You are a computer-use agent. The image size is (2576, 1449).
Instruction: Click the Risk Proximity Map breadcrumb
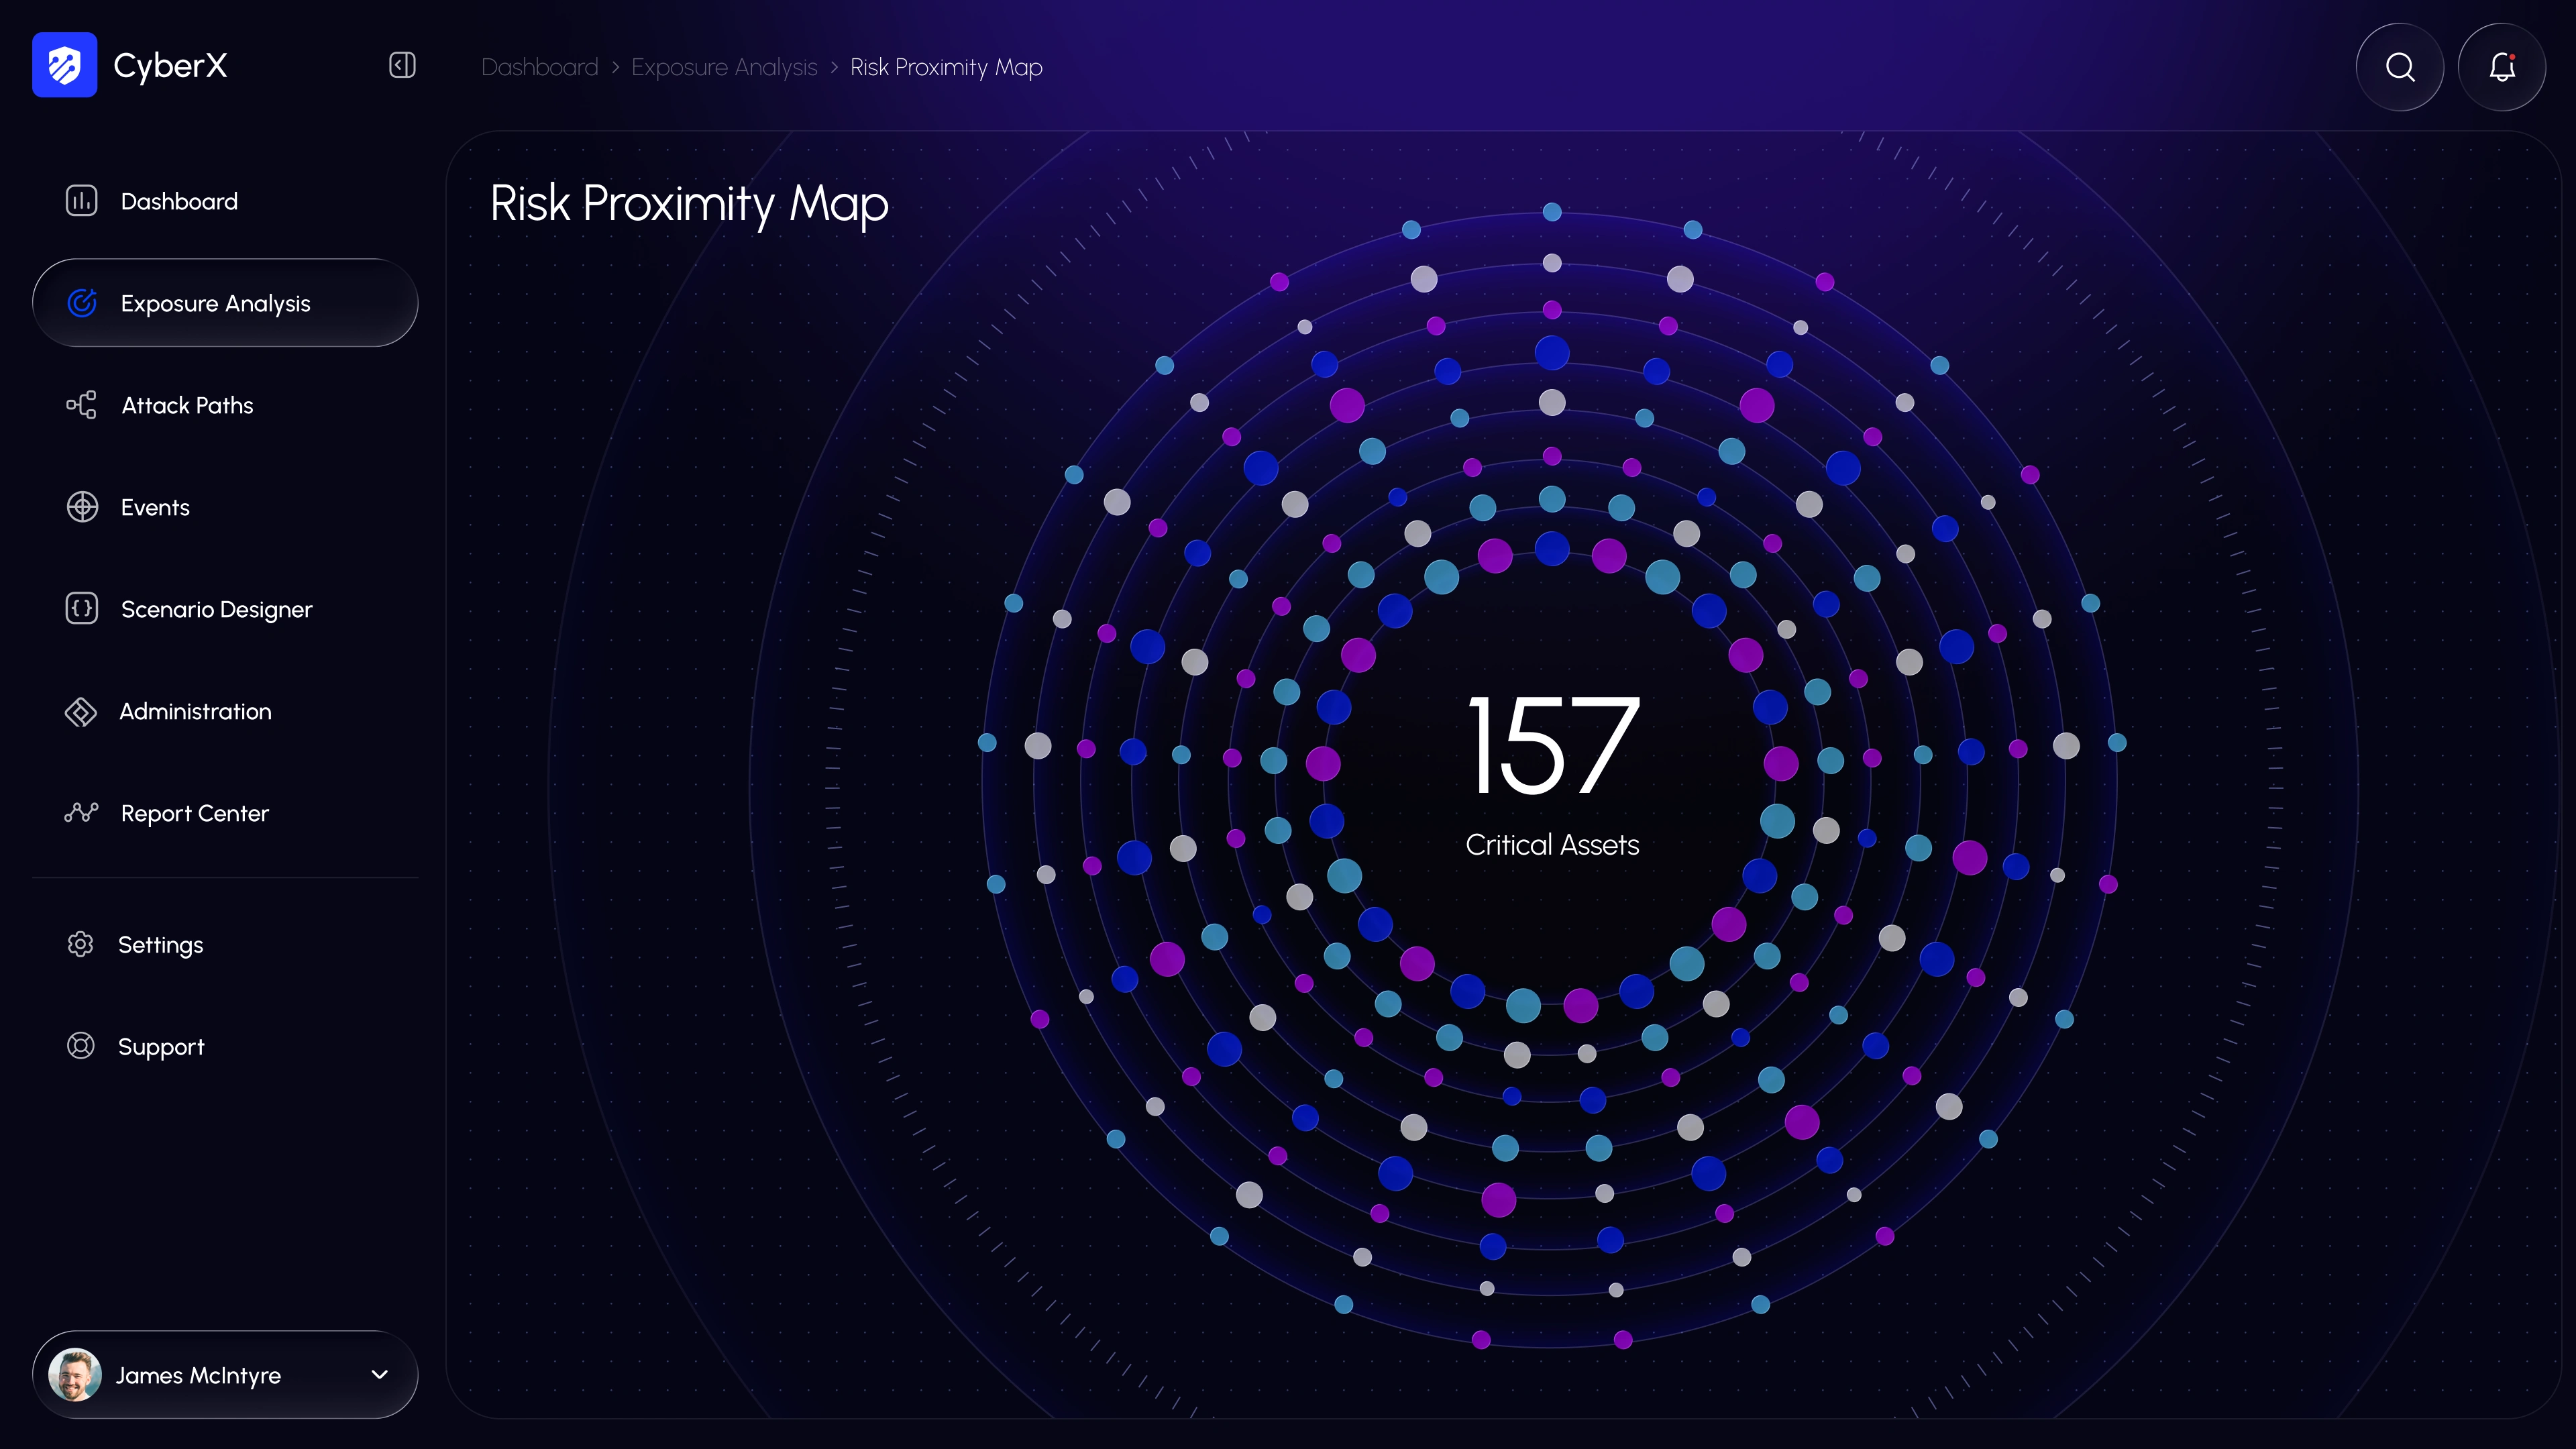click(946, 67)
